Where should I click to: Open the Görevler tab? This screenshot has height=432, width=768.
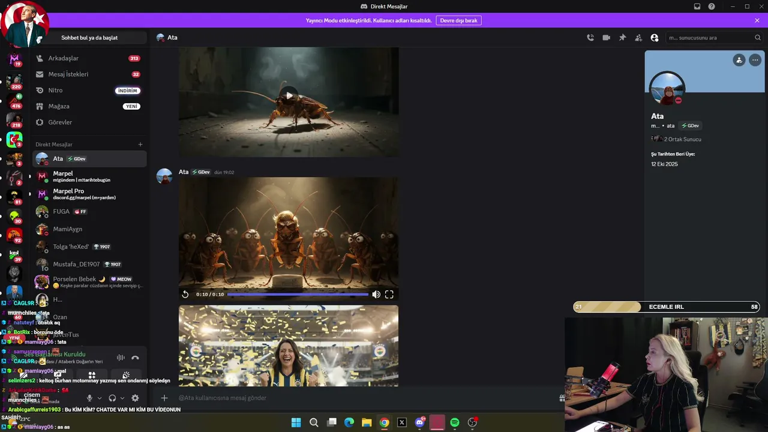tap(89, 122)
